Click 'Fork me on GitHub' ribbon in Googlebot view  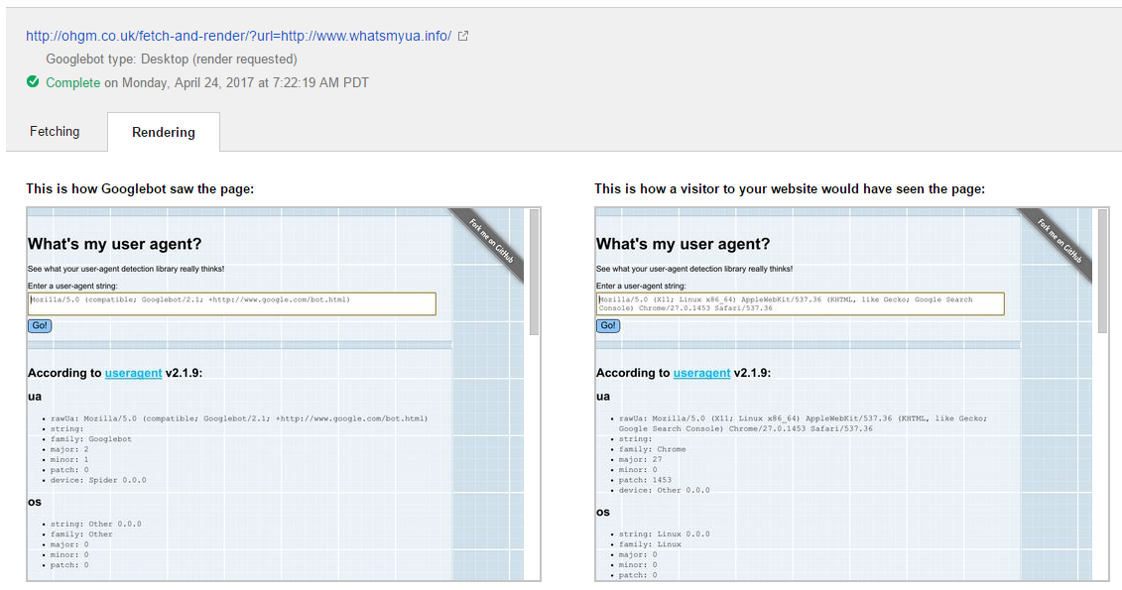coord(491,241)
